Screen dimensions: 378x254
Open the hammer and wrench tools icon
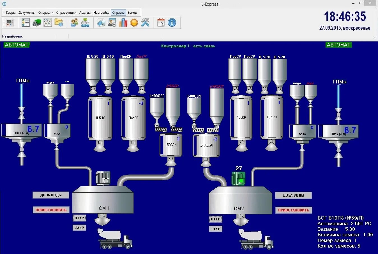[145, 23]
